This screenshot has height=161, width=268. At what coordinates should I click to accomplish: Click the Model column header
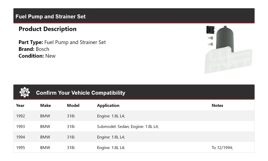coord(73,106)
